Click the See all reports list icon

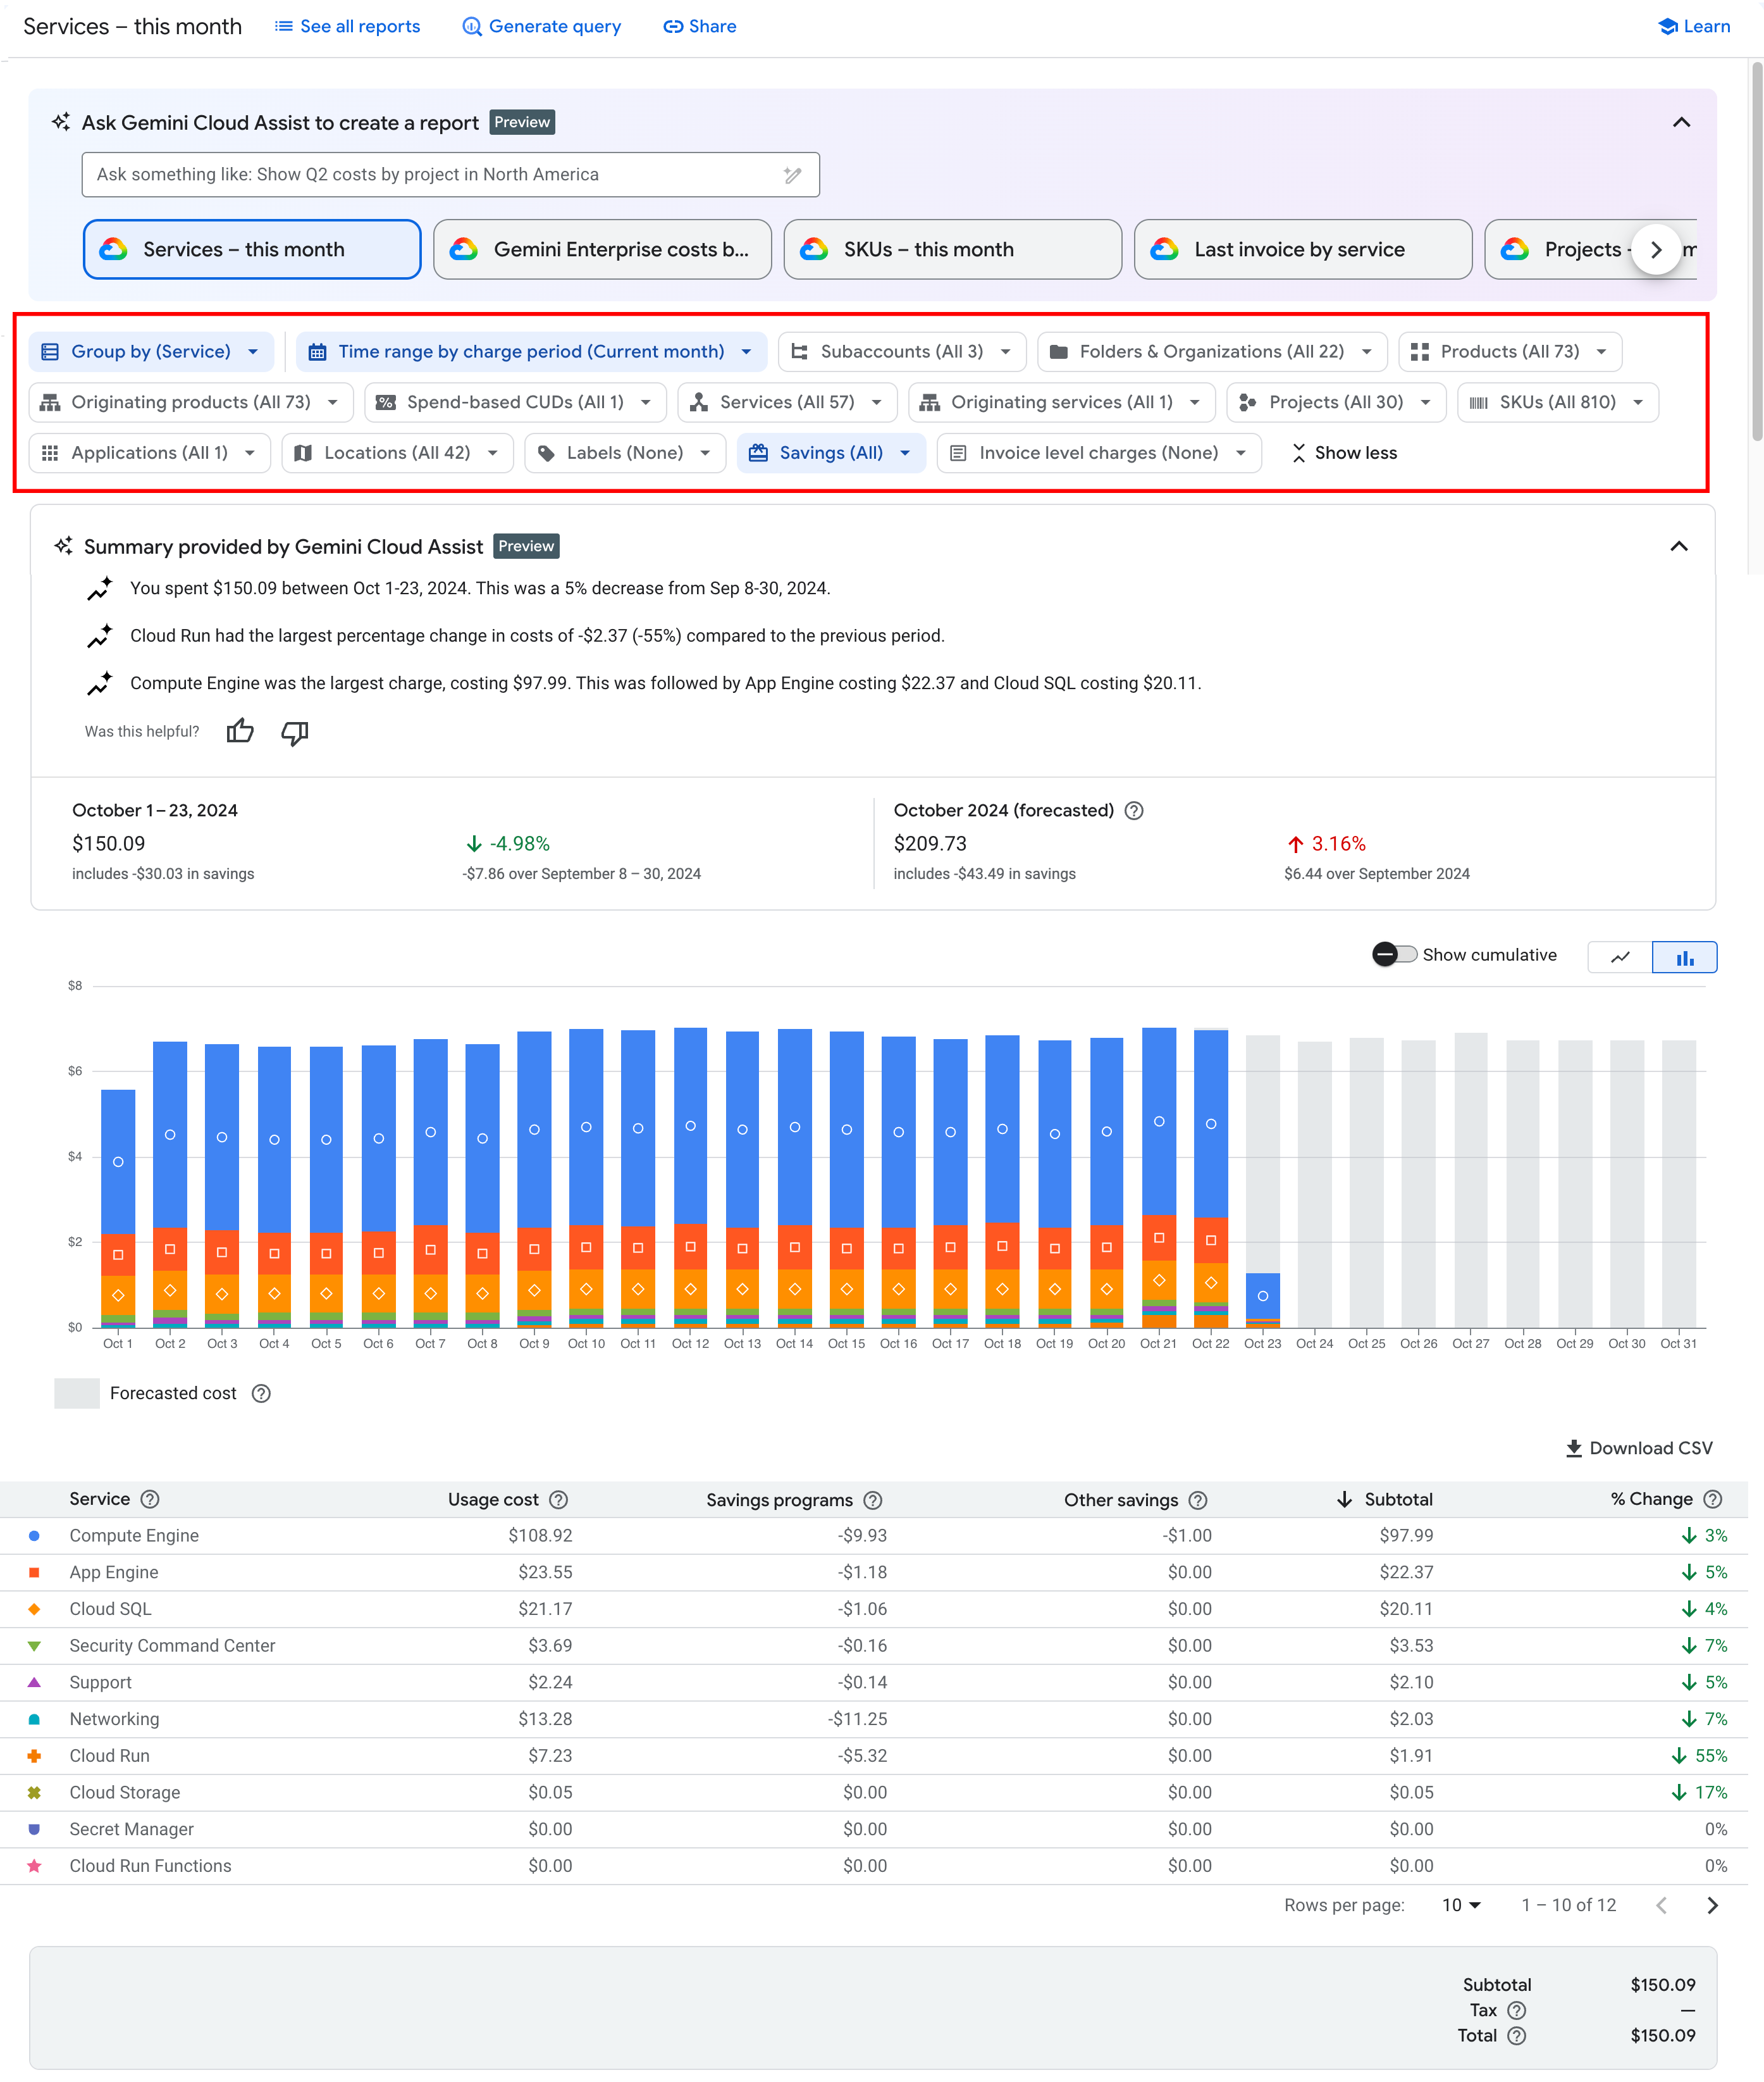click(x=284, y=26)
